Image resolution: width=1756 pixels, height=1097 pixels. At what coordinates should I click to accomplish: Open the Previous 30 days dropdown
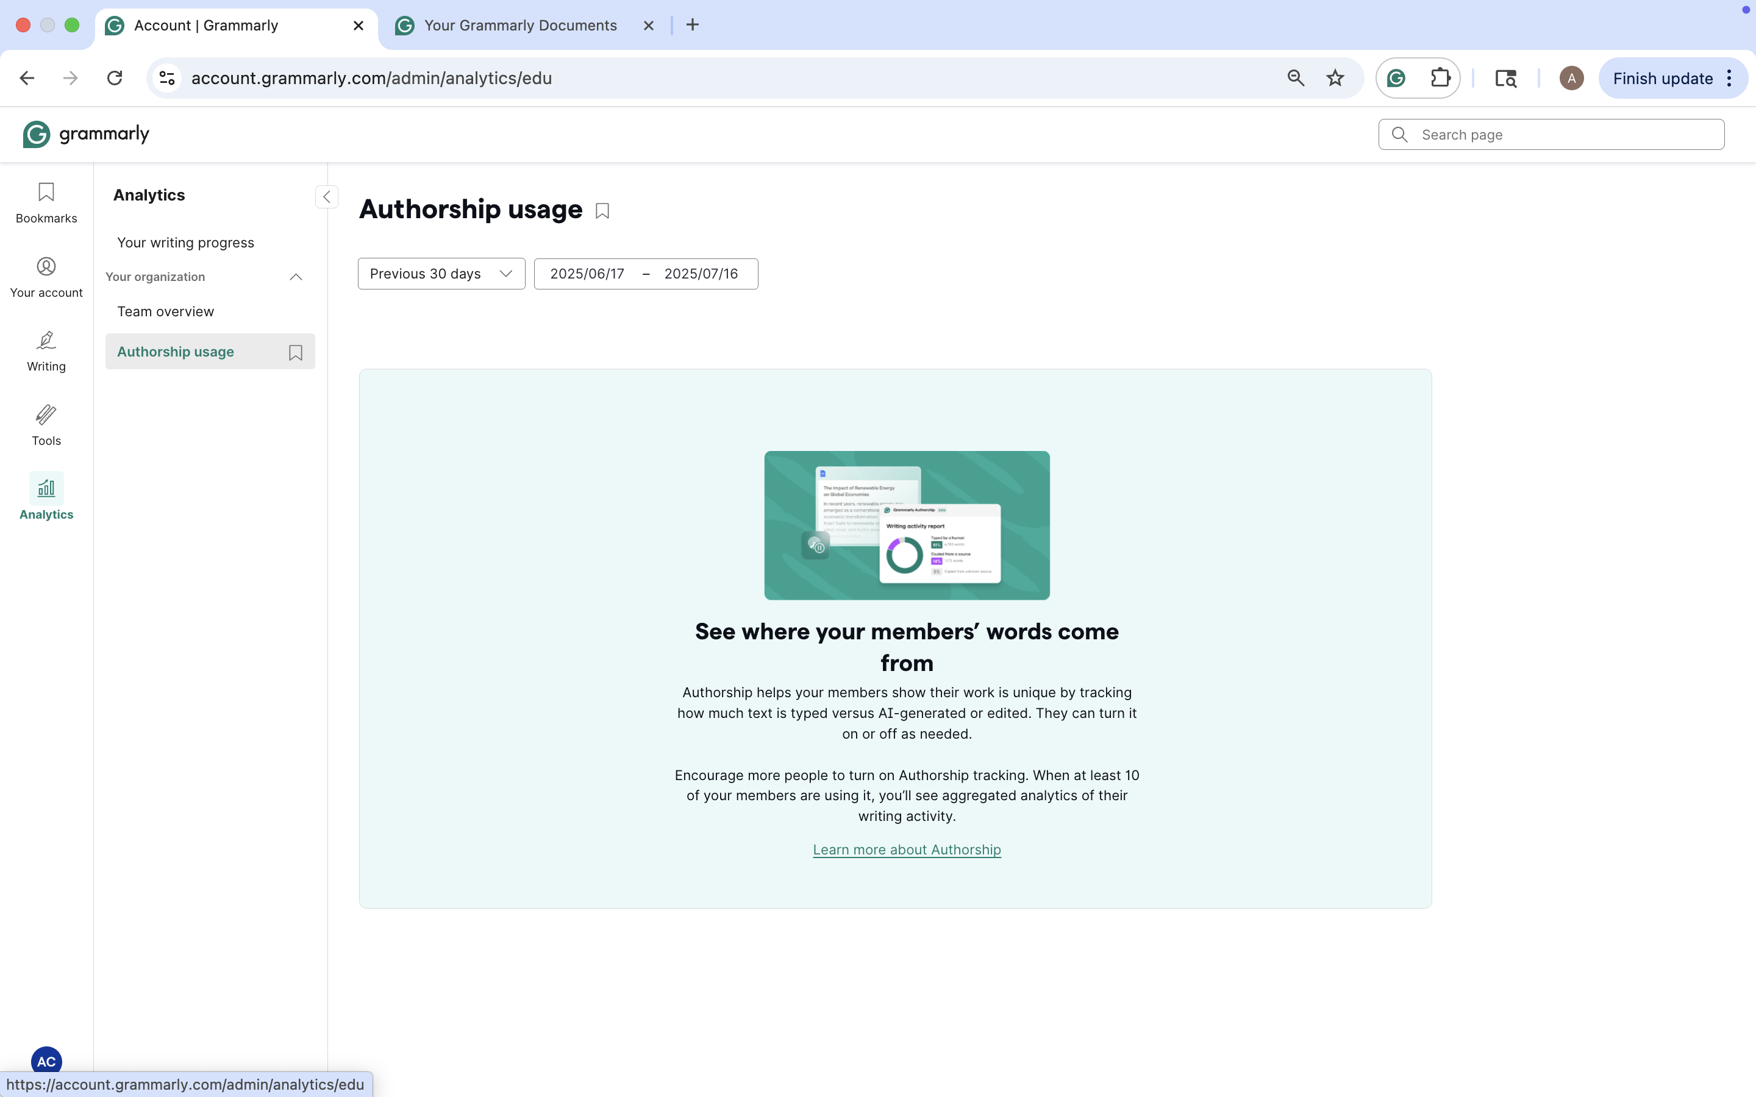pos(440,273)
